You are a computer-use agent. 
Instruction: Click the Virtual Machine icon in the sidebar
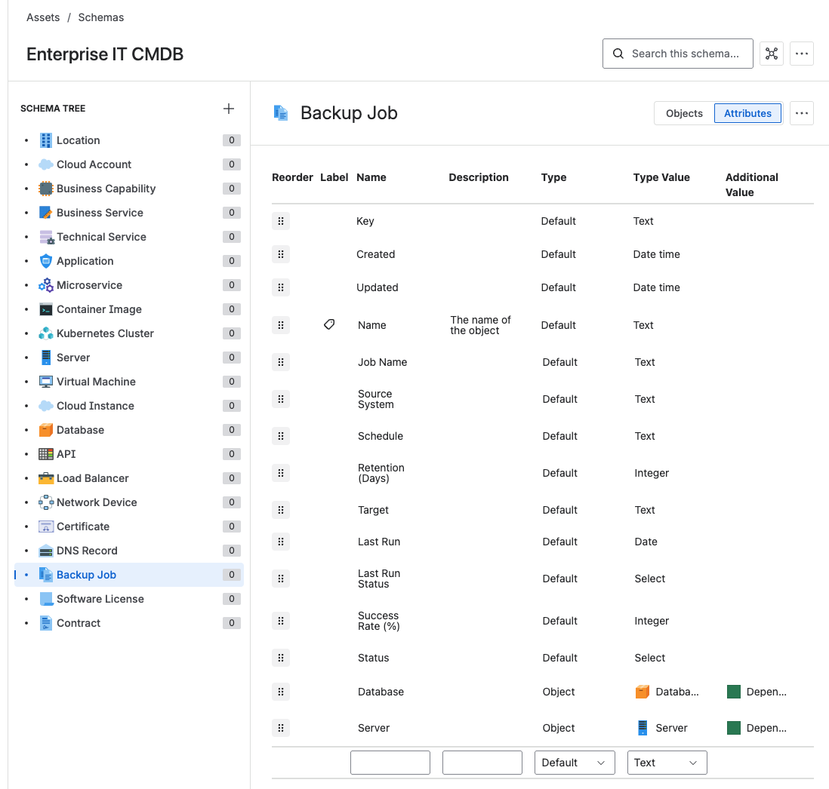click(46, 382)
